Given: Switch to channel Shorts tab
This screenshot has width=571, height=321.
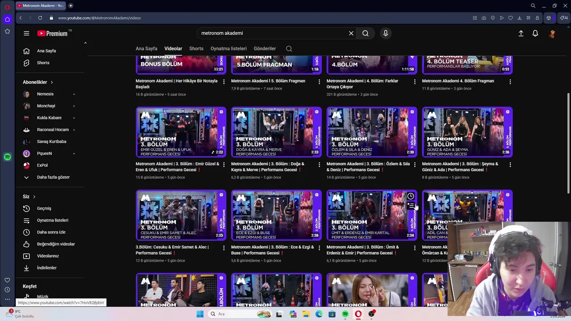Looking at the screenshot, I should click(x=196, y=49).
